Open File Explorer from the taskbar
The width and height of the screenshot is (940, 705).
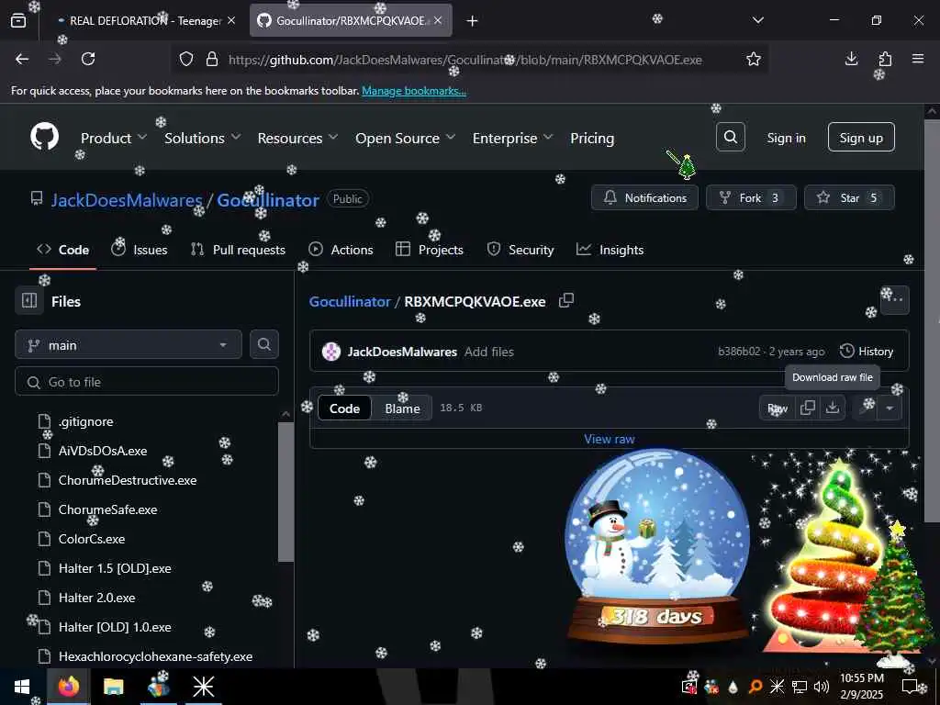[113, 687]
